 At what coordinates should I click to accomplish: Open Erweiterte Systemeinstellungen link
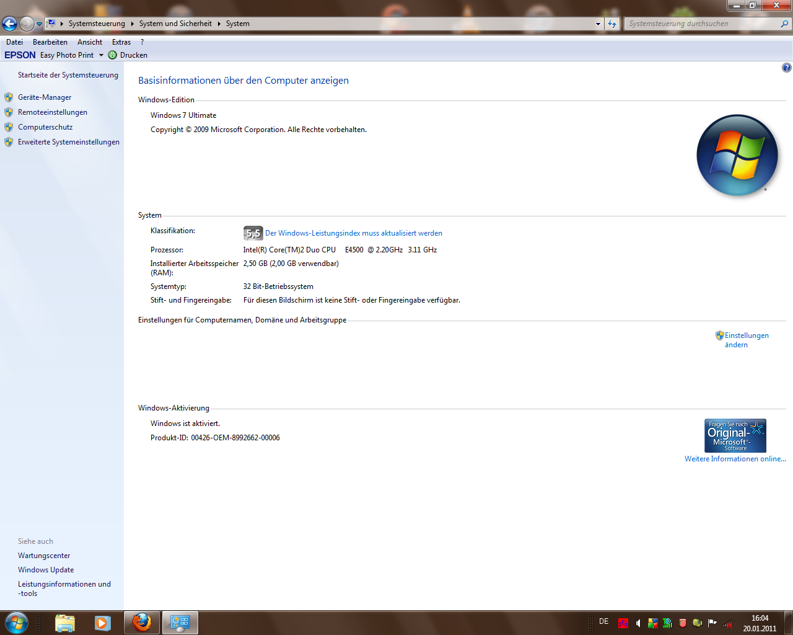click(x=69, y=142)
